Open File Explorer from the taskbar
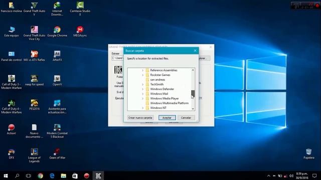 64,175
